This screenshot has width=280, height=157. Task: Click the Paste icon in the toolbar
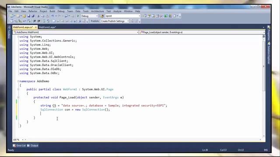(x=47, y=16)
